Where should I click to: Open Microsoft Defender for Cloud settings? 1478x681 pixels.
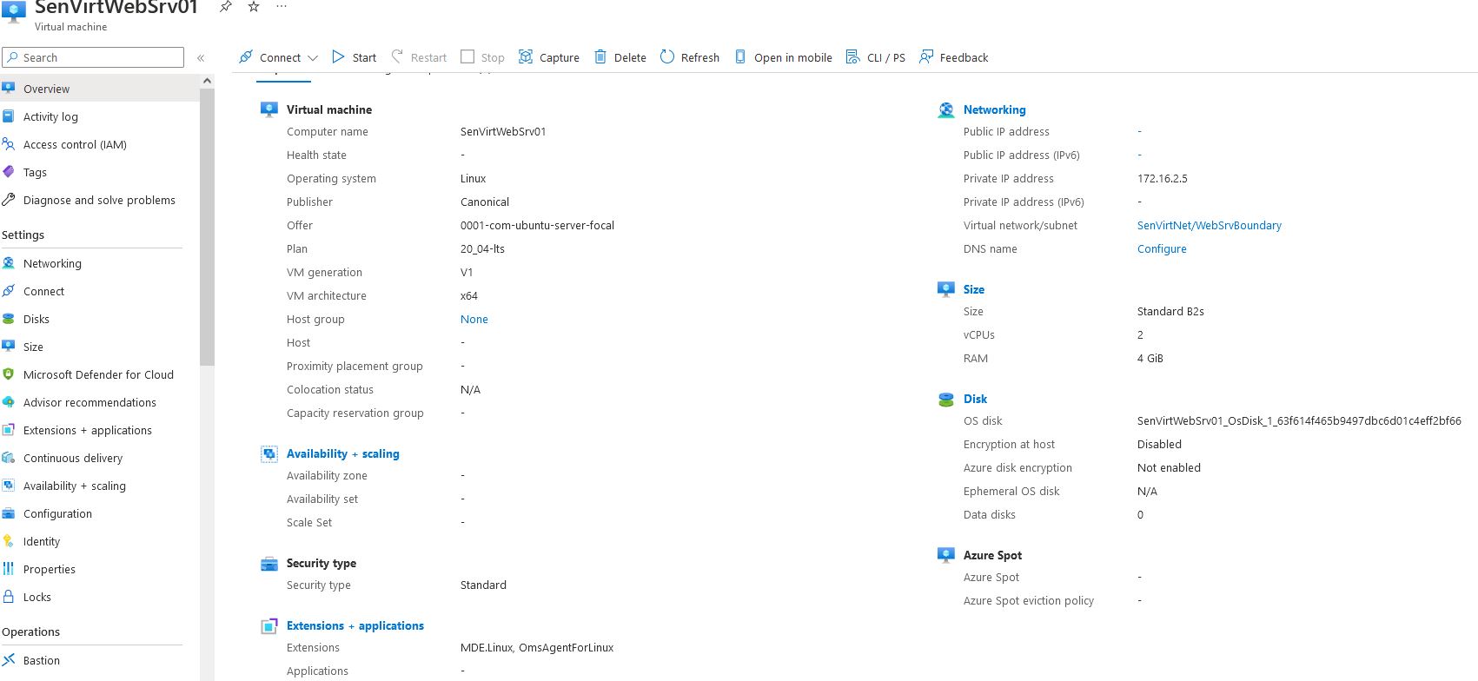pyautogui.click(x=98, y=374)
